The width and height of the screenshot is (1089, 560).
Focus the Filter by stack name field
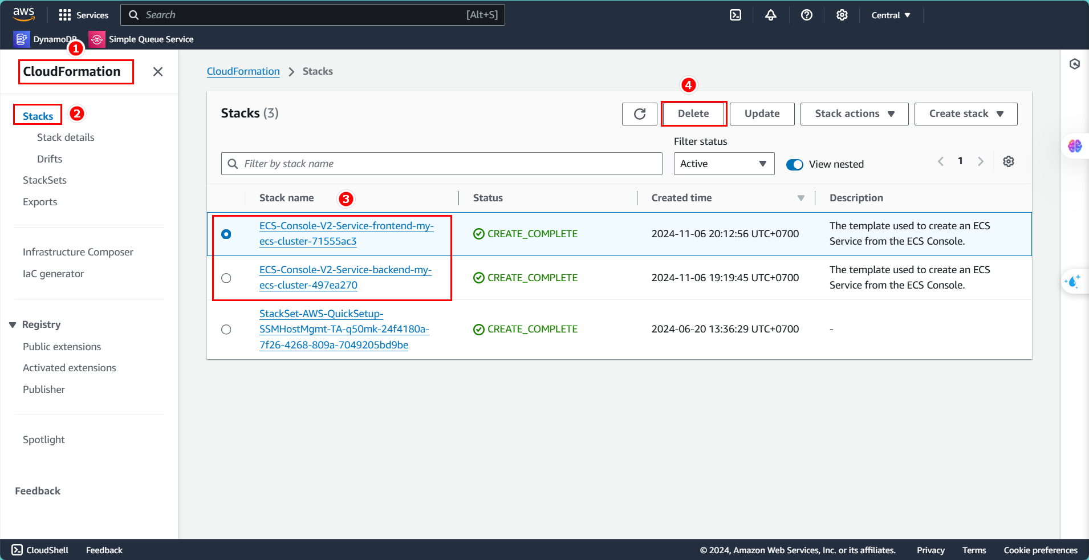point(442,164)
